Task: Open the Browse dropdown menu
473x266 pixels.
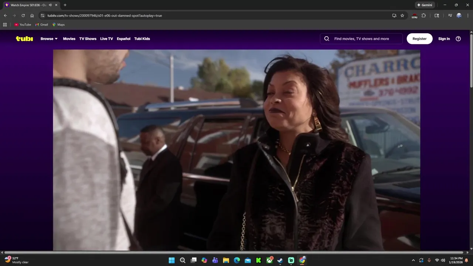Action: tap(49, 38)
